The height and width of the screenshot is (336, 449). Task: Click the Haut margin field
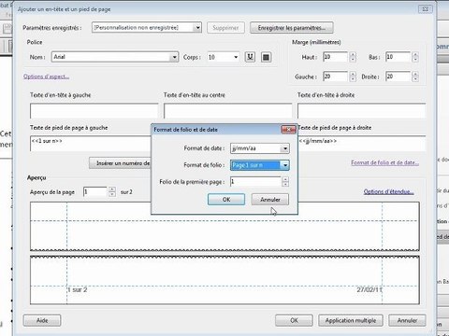(336, 57)
